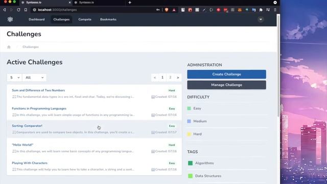Filter by Easy difficulty green swatch
327x184 pixels.
(x=189, y=108)
